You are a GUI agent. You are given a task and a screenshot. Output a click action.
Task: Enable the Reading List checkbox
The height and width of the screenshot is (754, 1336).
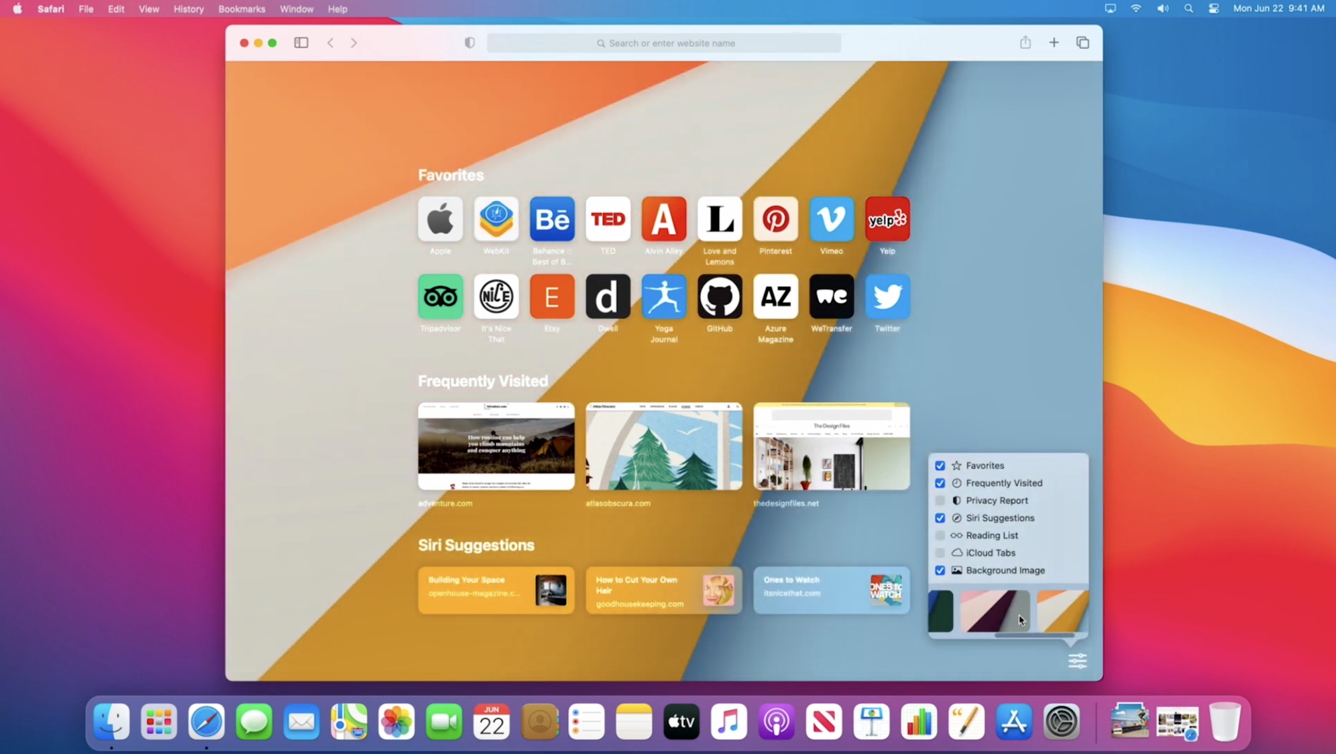tap(940, 536)
